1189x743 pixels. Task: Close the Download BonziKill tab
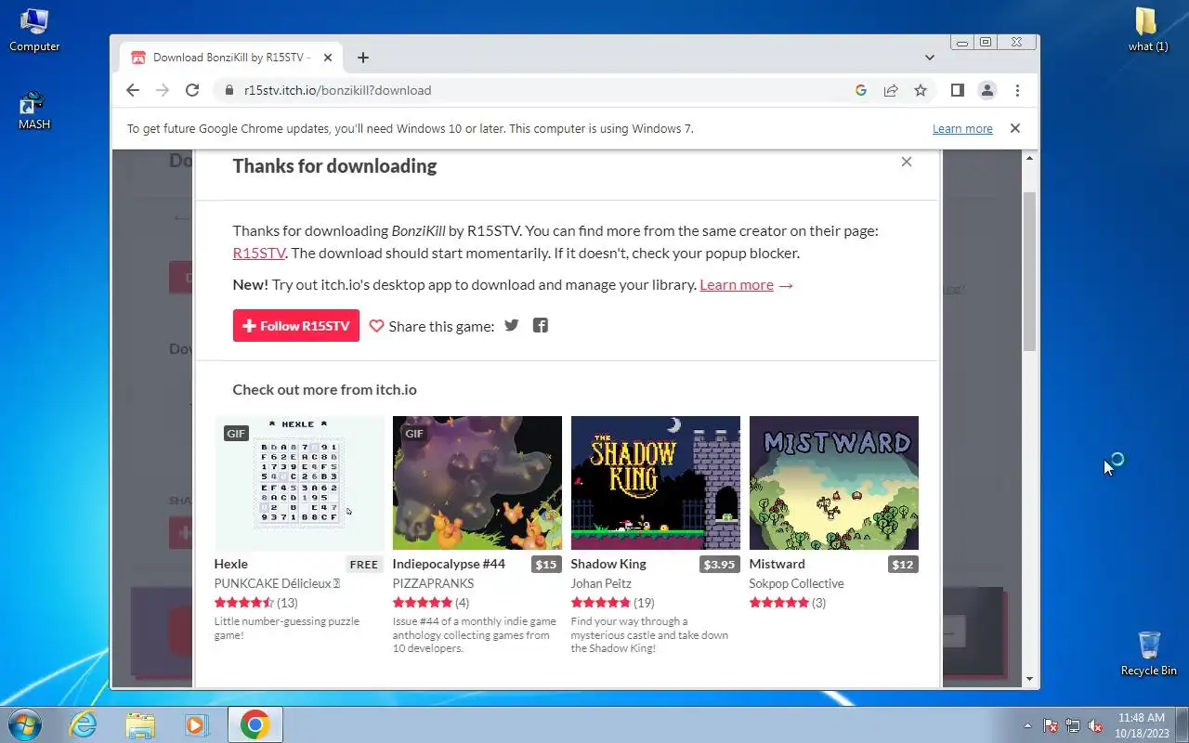point(328,58)
